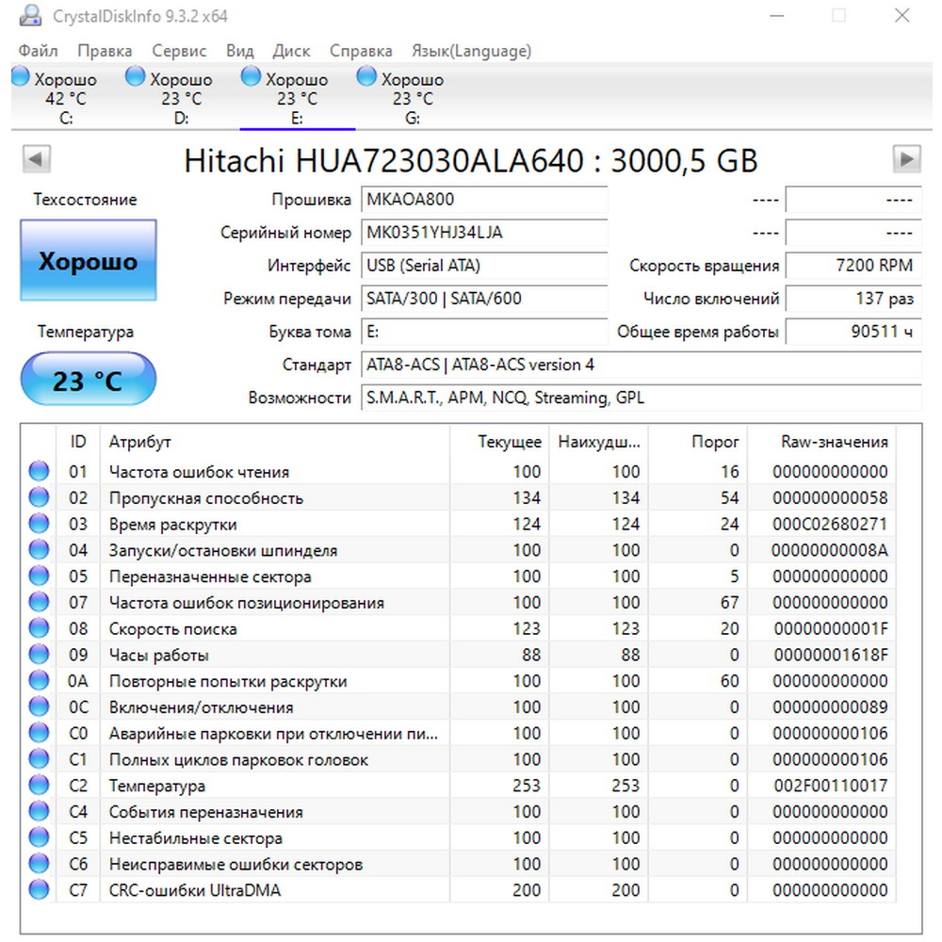Go to previous disk with left arrow
This screenshot has width=942, height=942.
pyautogui.click(x=36, y=159)
